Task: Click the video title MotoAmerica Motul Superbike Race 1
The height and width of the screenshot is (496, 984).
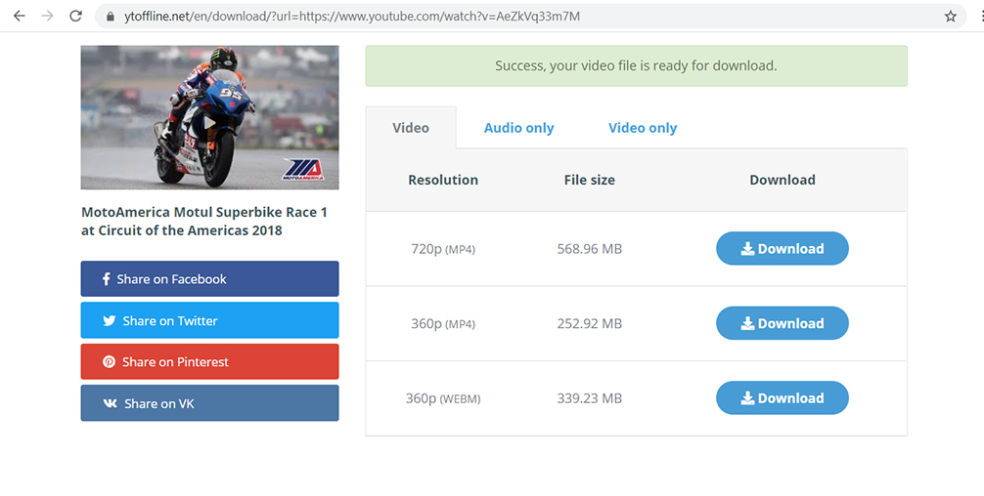Action: pos(204,221)
